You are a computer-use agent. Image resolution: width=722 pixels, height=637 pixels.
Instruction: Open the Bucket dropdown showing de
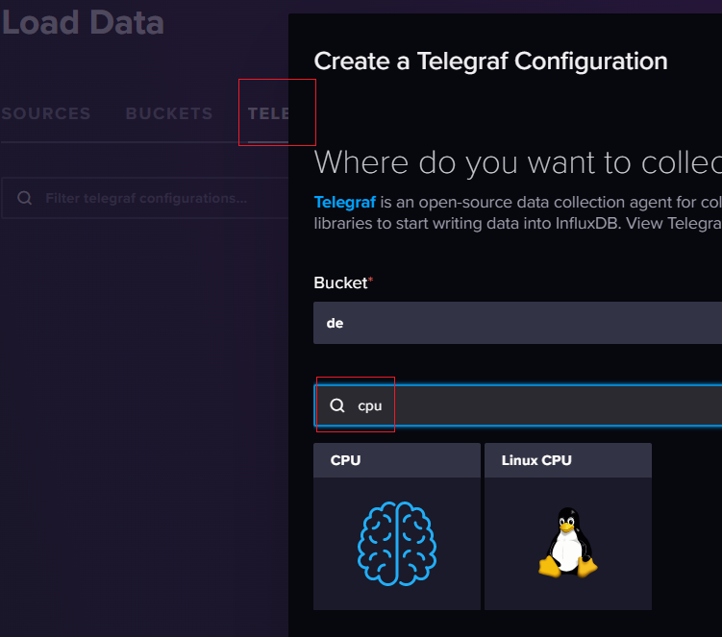517,323
